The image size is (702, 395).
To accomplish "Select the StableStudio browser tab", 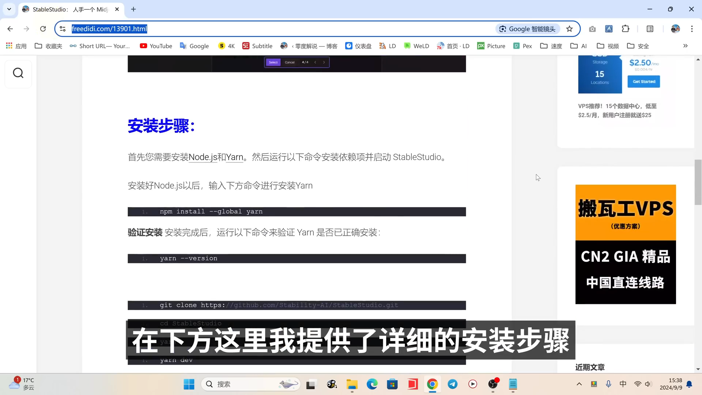I will pyautogui.click(x=71, y=9).
